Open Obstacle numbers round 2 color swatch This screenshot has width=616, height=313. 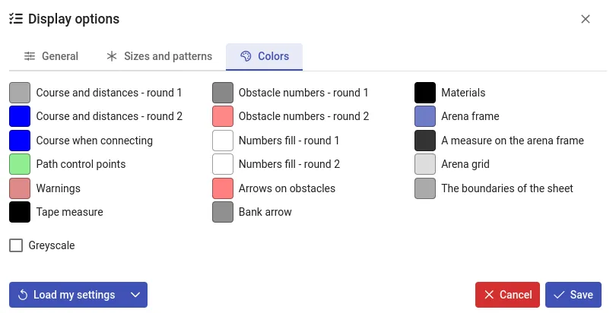point(222,116)
